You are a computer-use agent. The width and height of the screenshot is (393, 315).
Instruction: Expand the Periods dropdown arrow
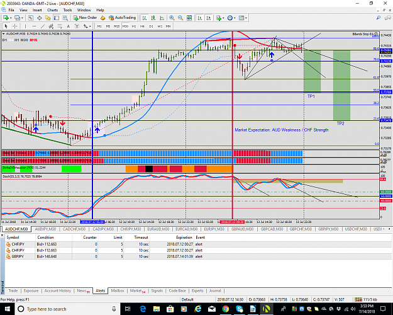tap(235, 18)
